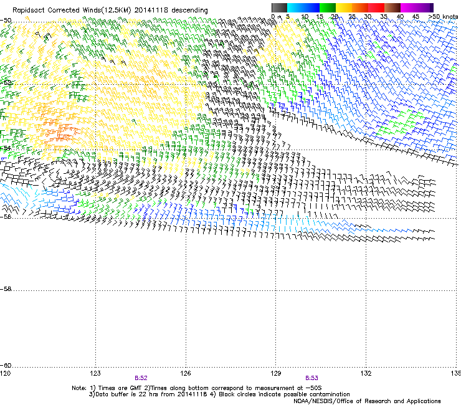Image resolution: width=461 pixels, height=405 pixels.
Task: Click the '45' legend scale label
Action: coord(416,17)
